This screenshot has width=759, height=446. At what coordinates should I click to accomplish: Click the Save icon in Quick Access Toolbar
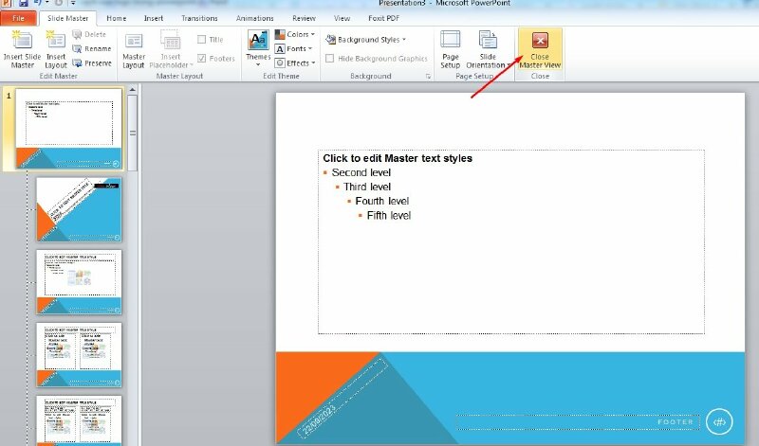pos(23,3)
